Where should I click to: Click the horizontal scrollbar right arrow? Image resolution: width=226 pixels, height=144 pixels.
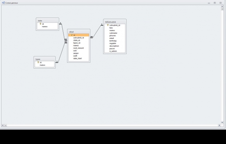219,125
